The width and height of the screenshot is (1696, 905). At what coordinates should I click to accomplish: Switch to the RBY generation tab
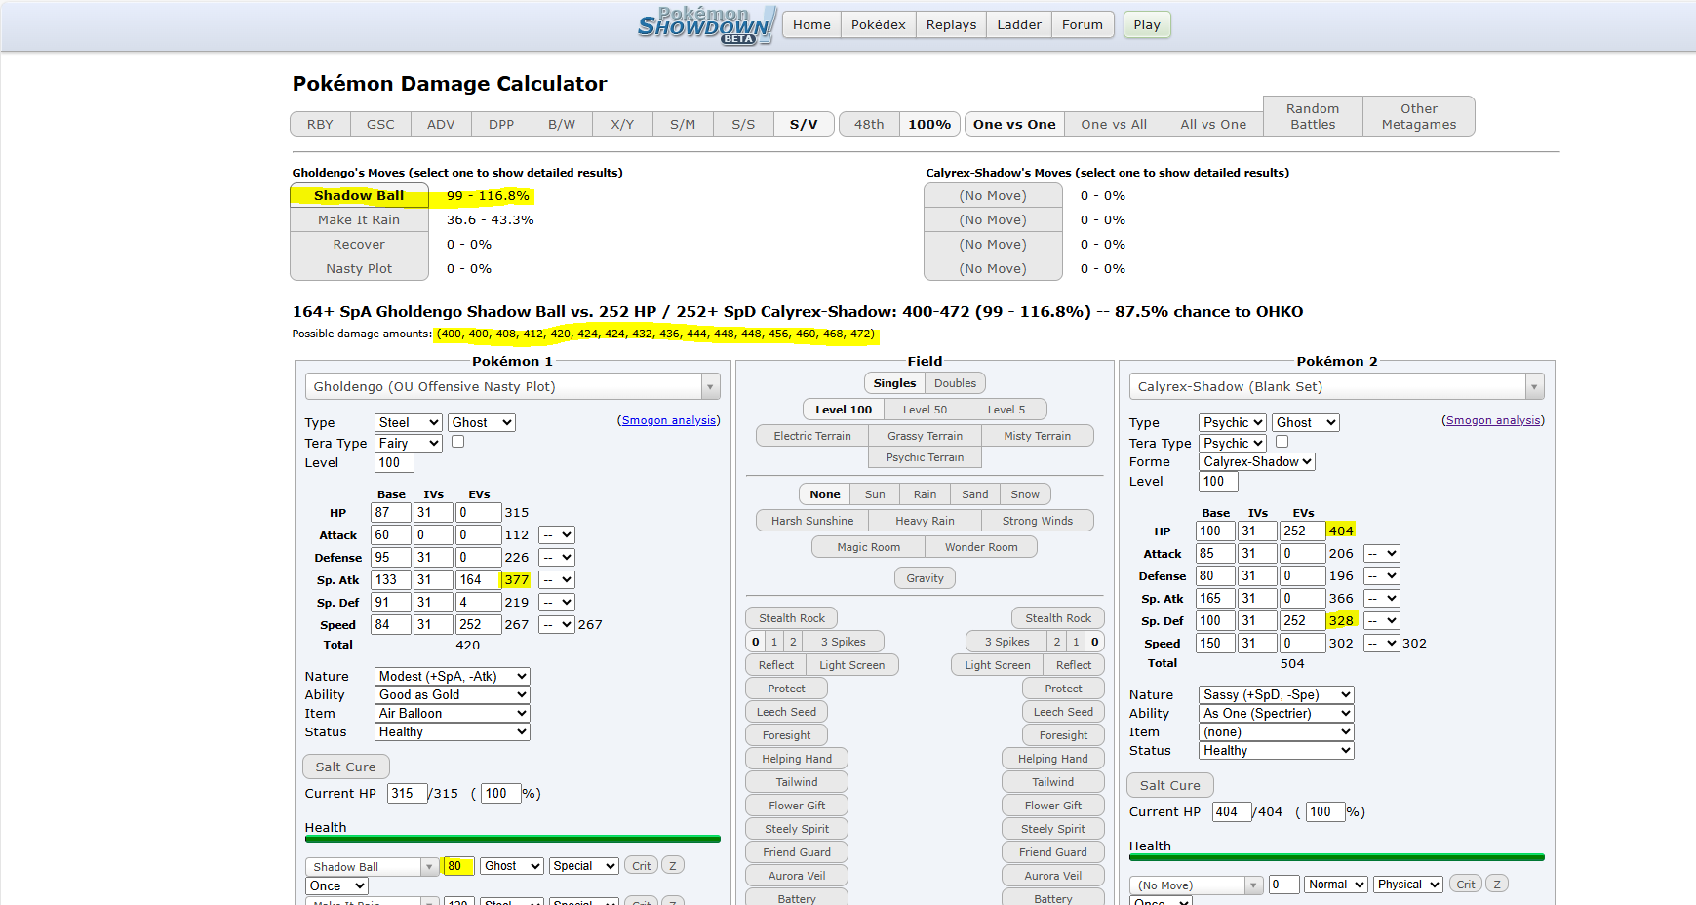click(x=320, y=124)
